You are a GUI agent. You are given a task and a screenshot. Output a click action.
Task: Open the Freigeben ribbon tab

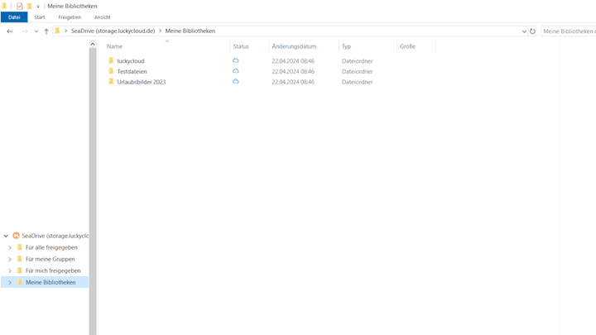click(70, 17)
